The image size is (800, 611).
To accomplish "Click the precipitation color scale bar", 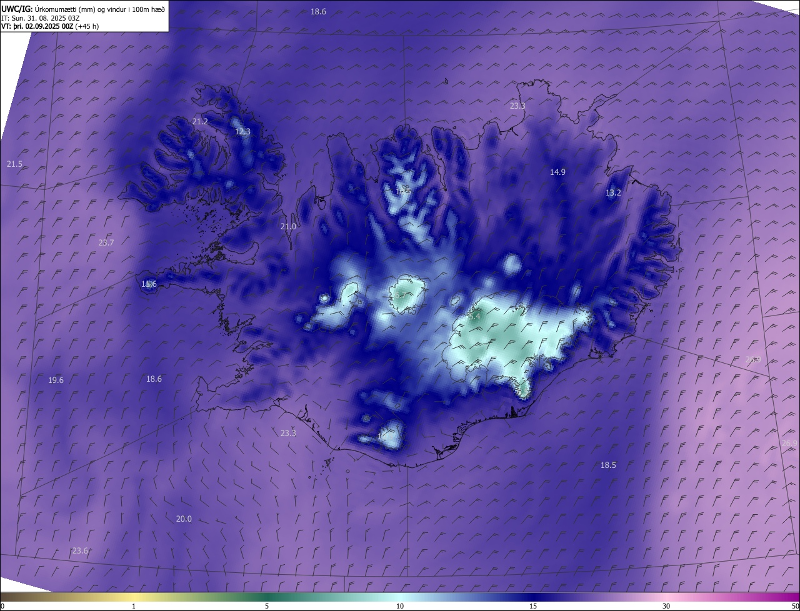I will tap(400, 597).
